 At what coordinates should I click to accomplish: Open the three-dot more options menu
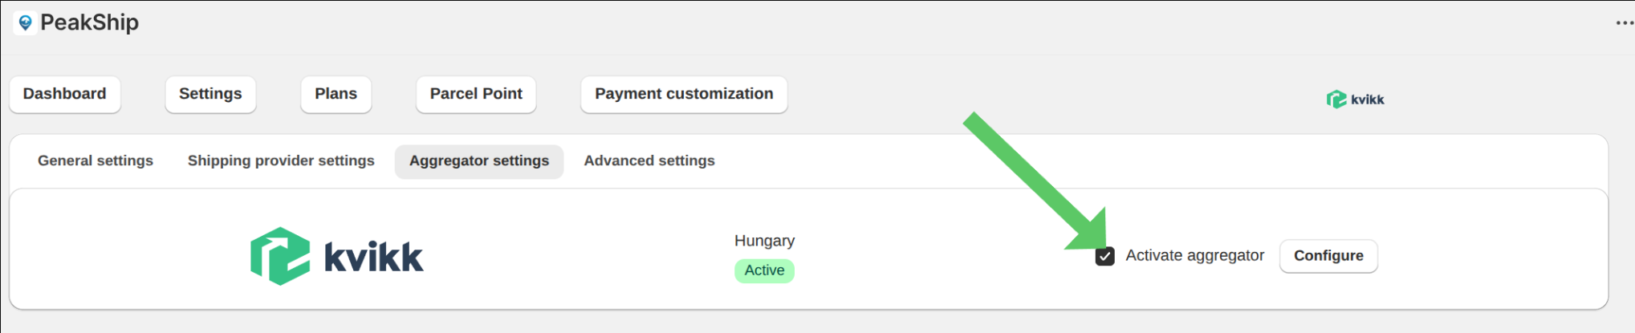[x=1624, y=22]
